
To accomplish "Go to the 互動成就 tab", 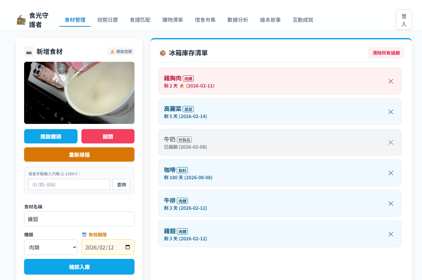I will [302, 20].
